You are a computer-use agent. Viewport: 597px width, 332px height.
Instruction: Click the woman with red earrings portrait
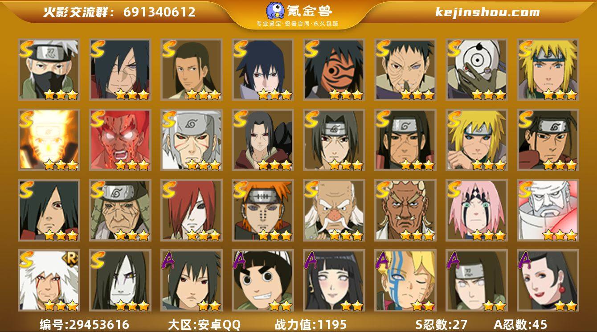(548, 281)
